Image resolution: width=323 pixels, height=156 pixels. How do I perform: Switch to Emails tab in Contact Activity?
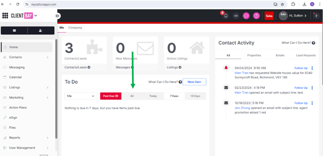(x=280, y=55)
